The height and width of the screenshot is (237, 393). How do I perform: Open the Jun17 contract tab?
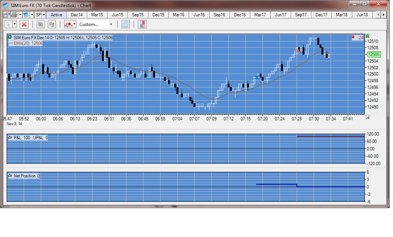[x=280, y=15]
